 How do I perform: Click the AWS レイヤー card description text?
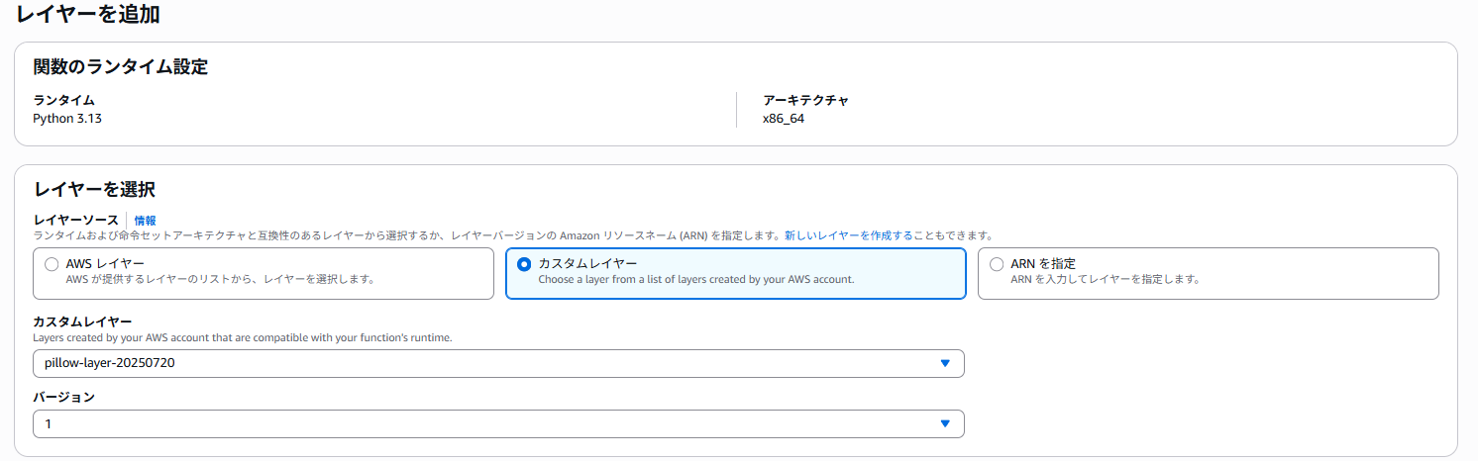tap(220, 279)
